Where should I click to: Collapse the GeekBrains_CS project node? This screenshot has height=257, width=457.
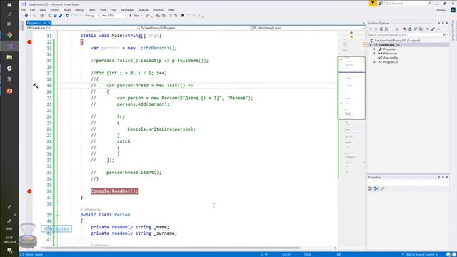pos(371,45)
